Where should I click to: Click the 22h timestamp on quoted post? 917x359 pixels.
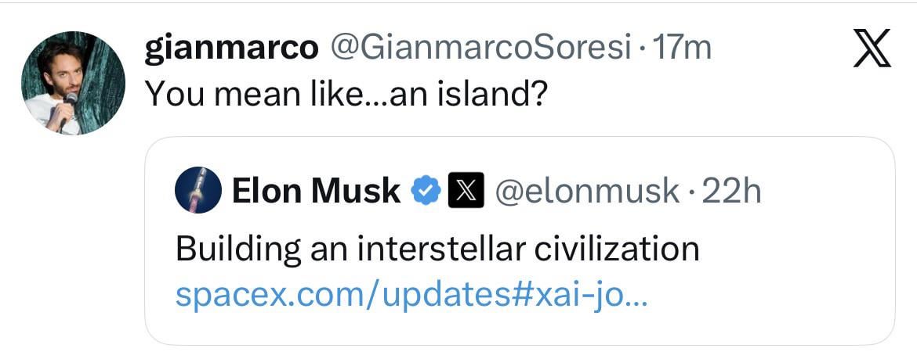click(x=733, y=191)
